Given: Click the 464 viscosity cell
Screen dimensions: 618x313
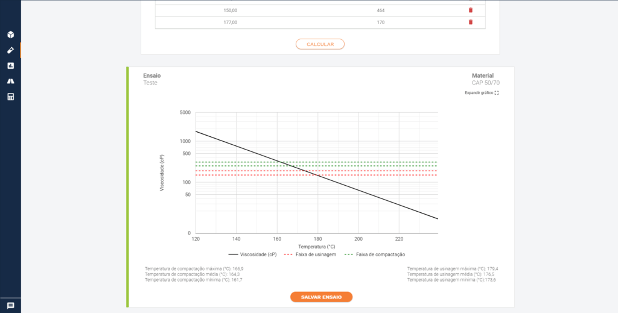Looking at the screenshot, I should pos(380,10).
